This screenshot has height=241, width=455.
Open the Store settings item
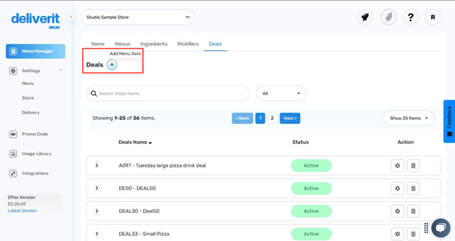(x=28, y=98)
